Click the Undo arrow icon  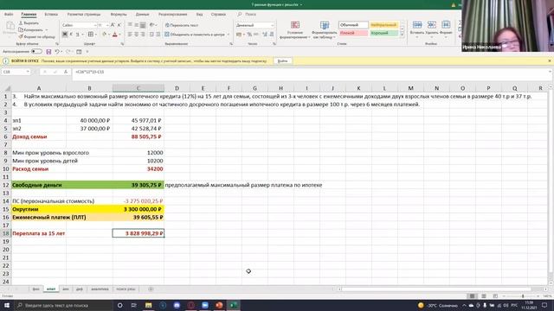click(56, 52)
